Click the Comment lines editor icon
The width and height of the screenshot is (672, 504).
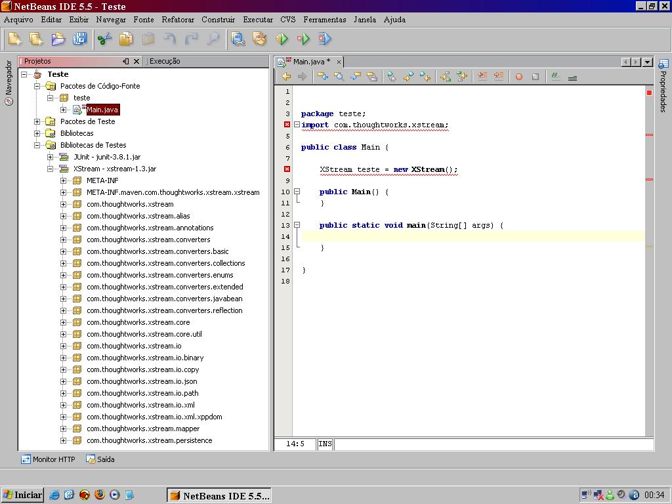tap(556, 77)
